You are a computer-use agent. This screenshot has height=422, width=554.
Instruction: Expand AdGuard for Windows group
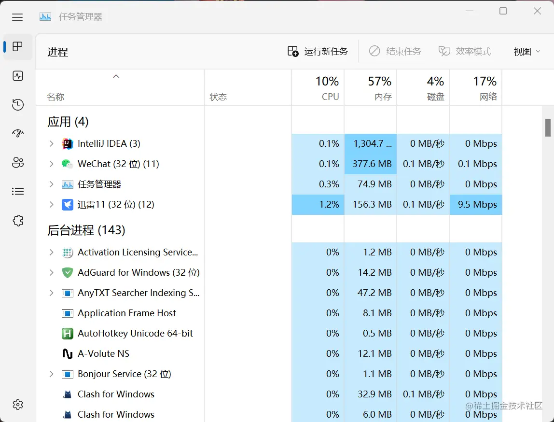point(51,272)
